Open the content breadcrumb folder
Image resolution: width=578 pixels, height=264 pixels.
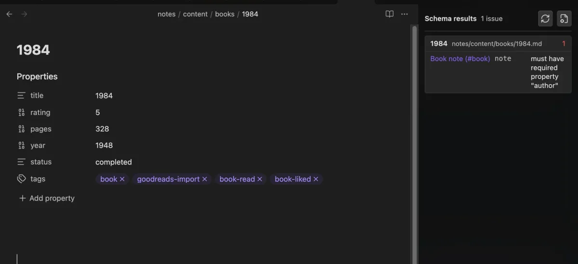(x=195, y=14)
